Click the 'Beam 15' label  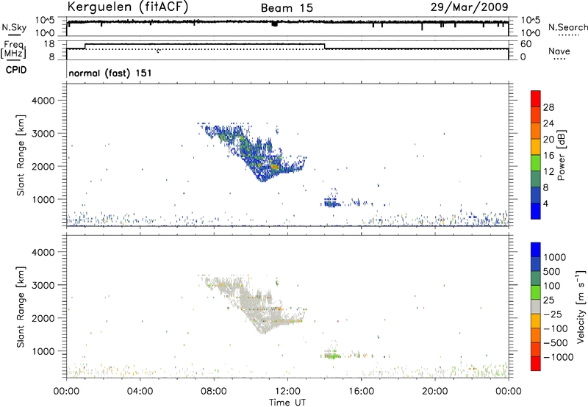[287, 8]
